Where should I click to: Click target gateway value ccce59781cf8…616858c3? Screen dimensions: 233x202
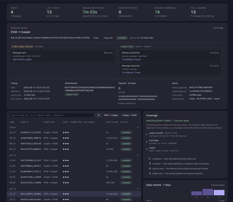click(x=201, y=91)
